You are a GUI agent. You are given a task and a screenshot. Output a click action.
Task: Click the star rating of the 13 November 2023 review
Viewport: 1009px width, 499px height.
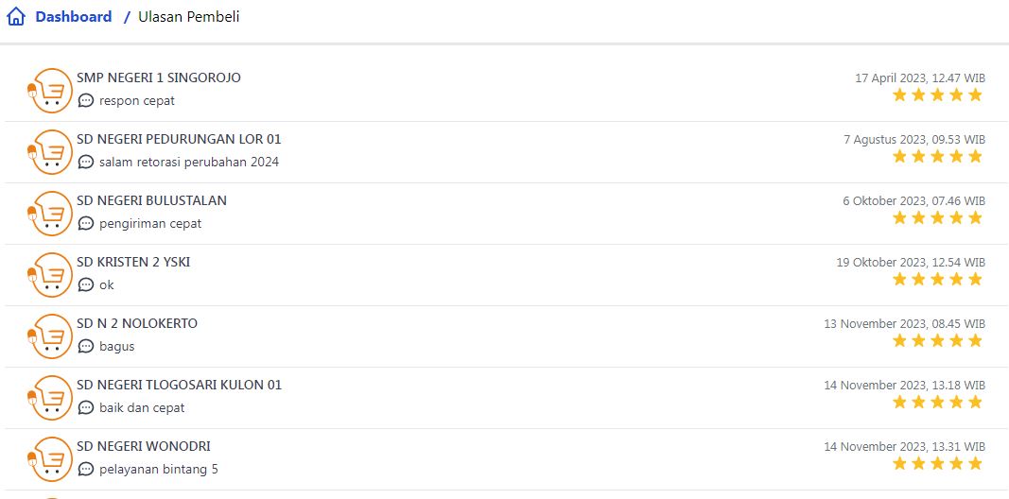[937, 341]
